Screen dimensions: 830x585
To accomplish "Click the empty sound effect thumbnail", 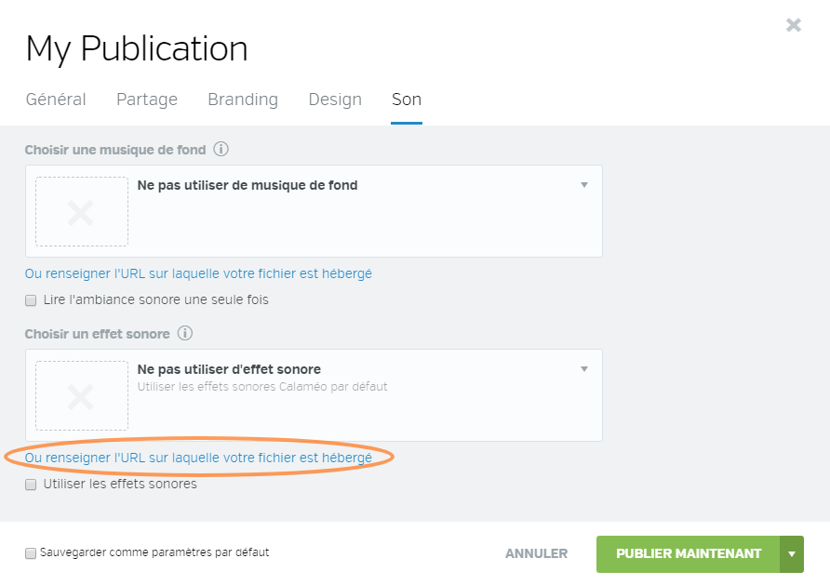I will coord(82,395).
